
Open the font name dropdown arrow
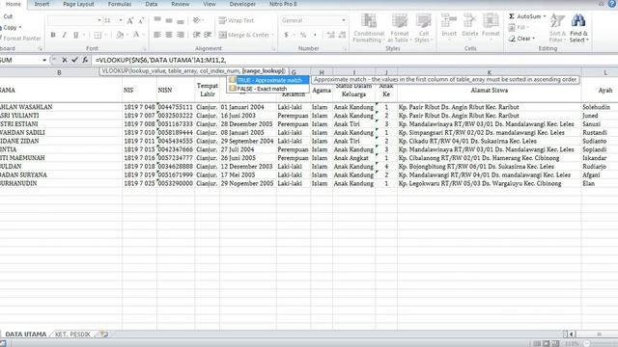tap(98, 20)
